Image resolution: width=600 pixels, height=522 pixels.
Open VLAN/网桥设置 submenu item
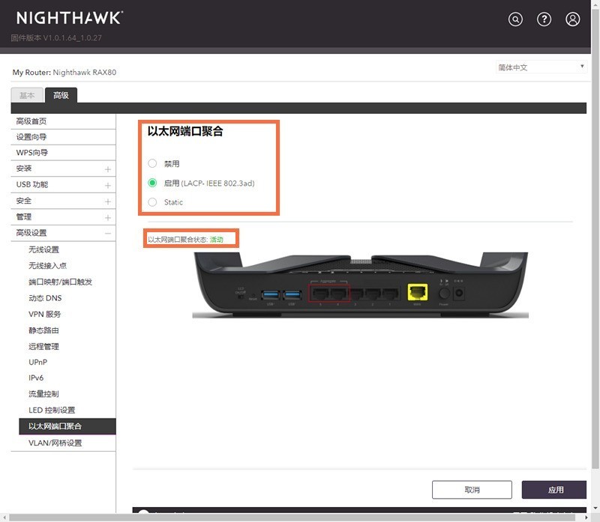(x=55, y=443)
